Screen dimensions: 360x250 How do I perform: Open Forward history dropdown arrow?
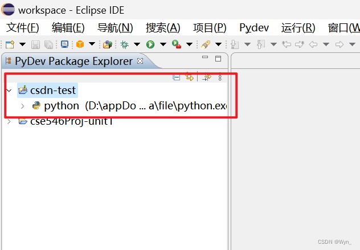352,44
